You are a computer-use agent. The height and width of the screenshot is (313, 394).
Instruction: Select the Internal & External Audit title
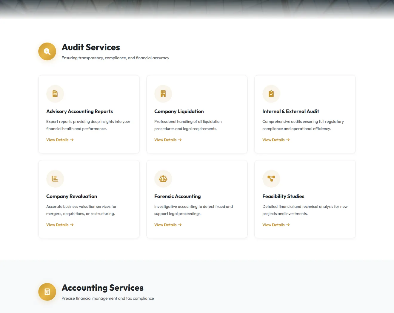(291, 111)
